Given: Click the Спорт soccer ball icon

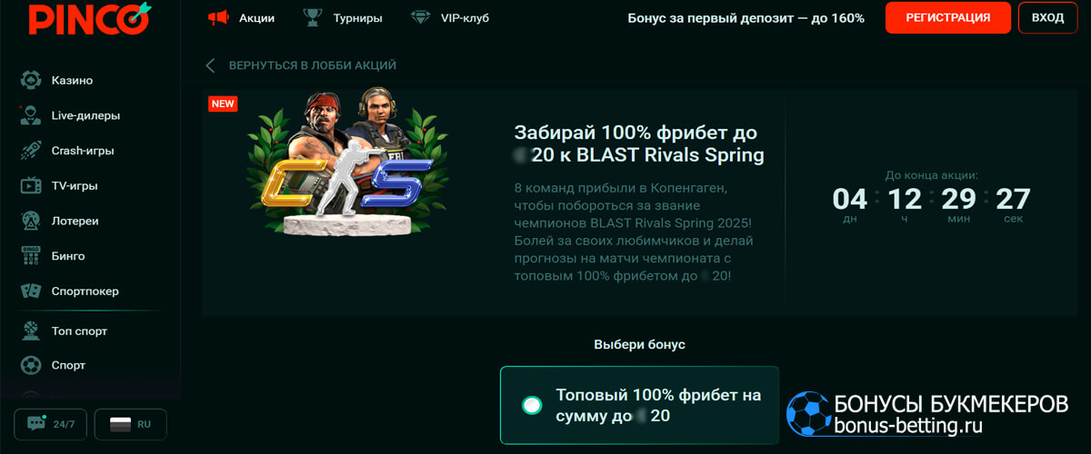Looking at the screenshot, I should click(x=31, y=365).
